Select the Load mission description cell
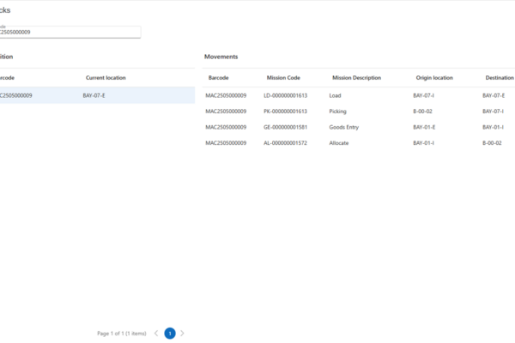Screen dimensions: 515x343 point(336,95)
